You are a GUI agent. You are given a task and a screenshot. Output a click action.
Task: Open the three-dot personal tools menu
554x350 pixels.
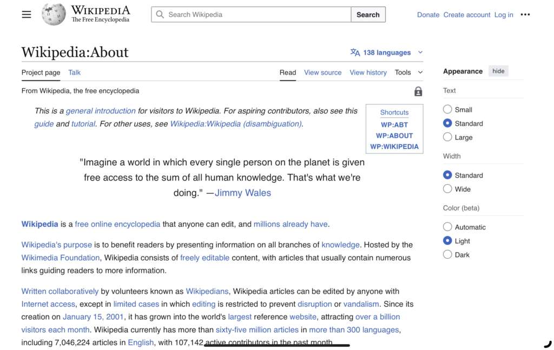tap(525, 15)
